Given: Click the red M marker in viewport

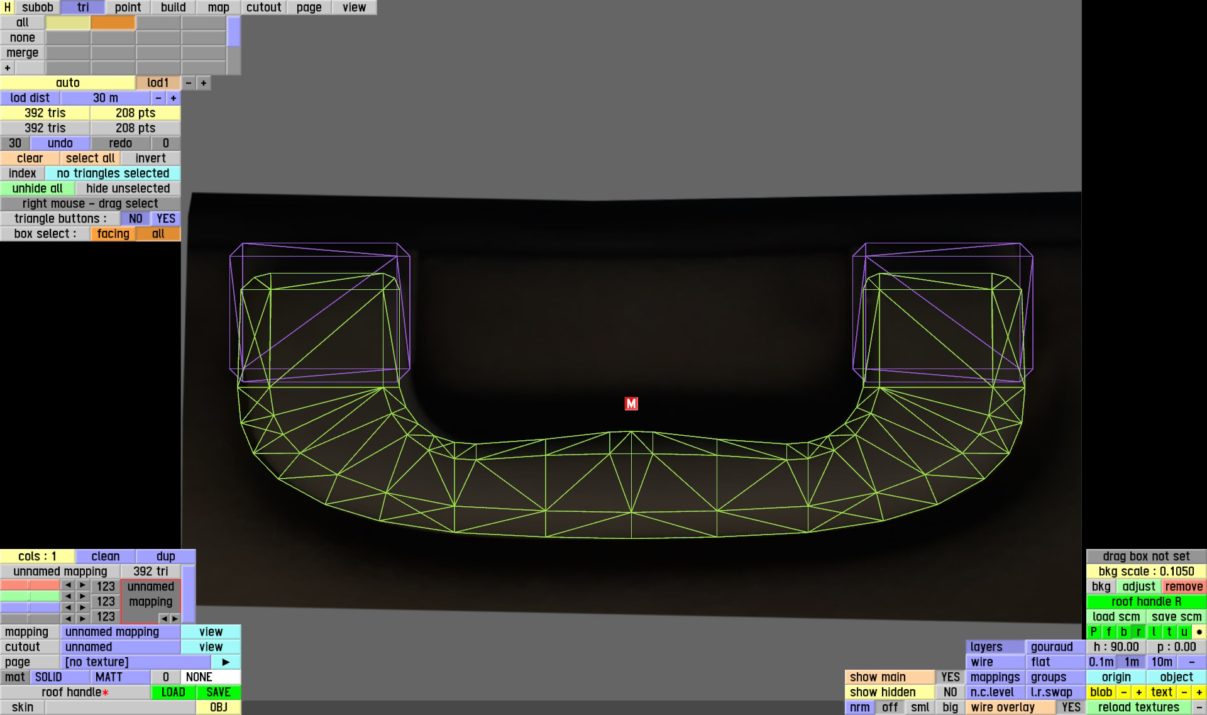Looking at the screenshot, I should tap(631, 404).
